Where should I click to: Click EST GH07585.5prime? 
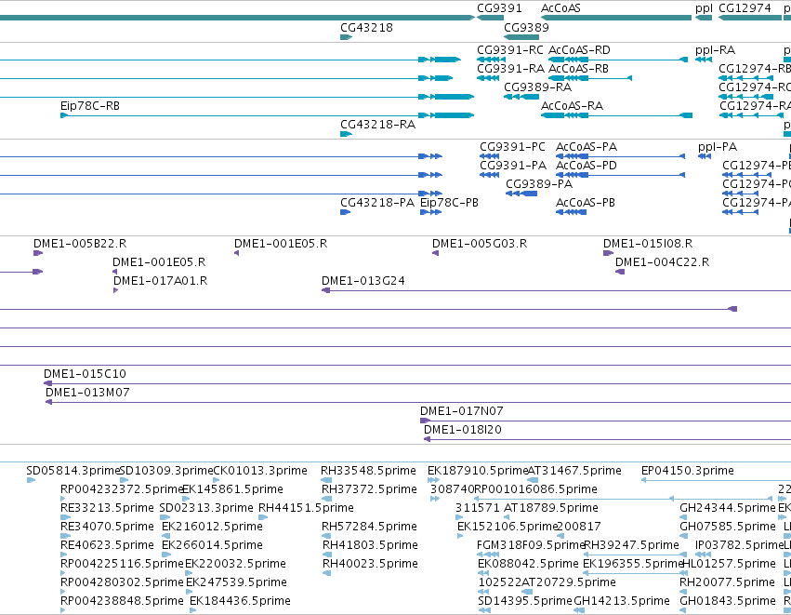727,527
